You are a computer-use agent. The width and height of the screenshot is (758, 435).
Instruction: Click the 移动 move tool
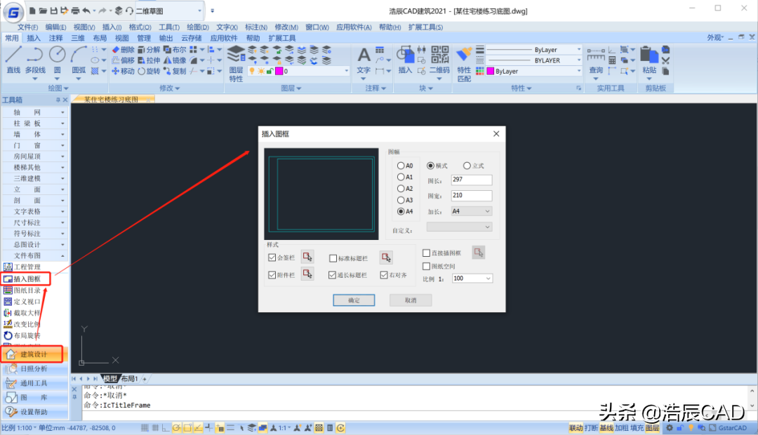click(x=123, y=71)
